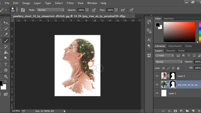Viewport: 201px width, 113px height.
Task: Open the History panel icon
Action: (149, 22)
